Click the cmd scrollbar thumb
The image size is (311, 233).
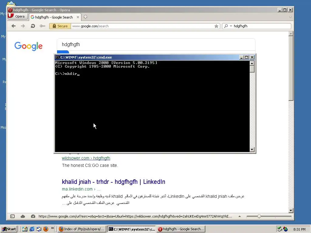(x=252, y=69)
